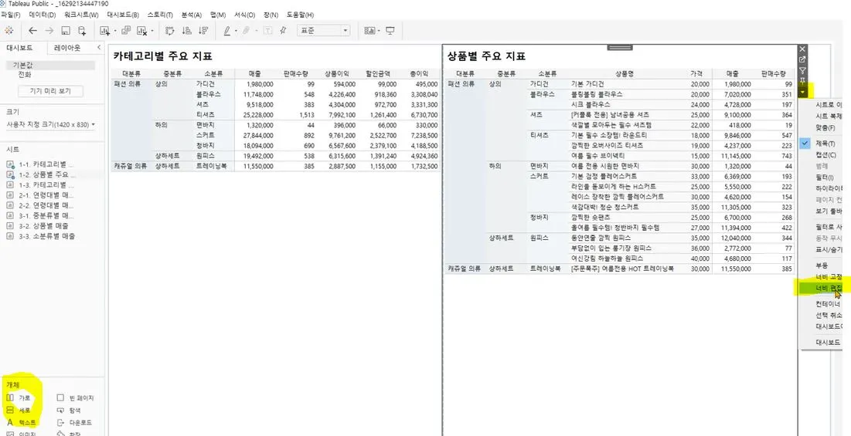This screenshot has height=436, width=851.
Task: Click the 상품명 column header
Action: 625,73
